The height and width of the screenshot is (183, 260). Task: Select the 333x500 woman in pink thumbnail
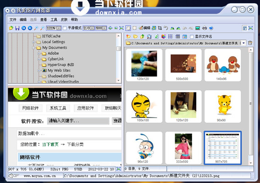point(183,148)
